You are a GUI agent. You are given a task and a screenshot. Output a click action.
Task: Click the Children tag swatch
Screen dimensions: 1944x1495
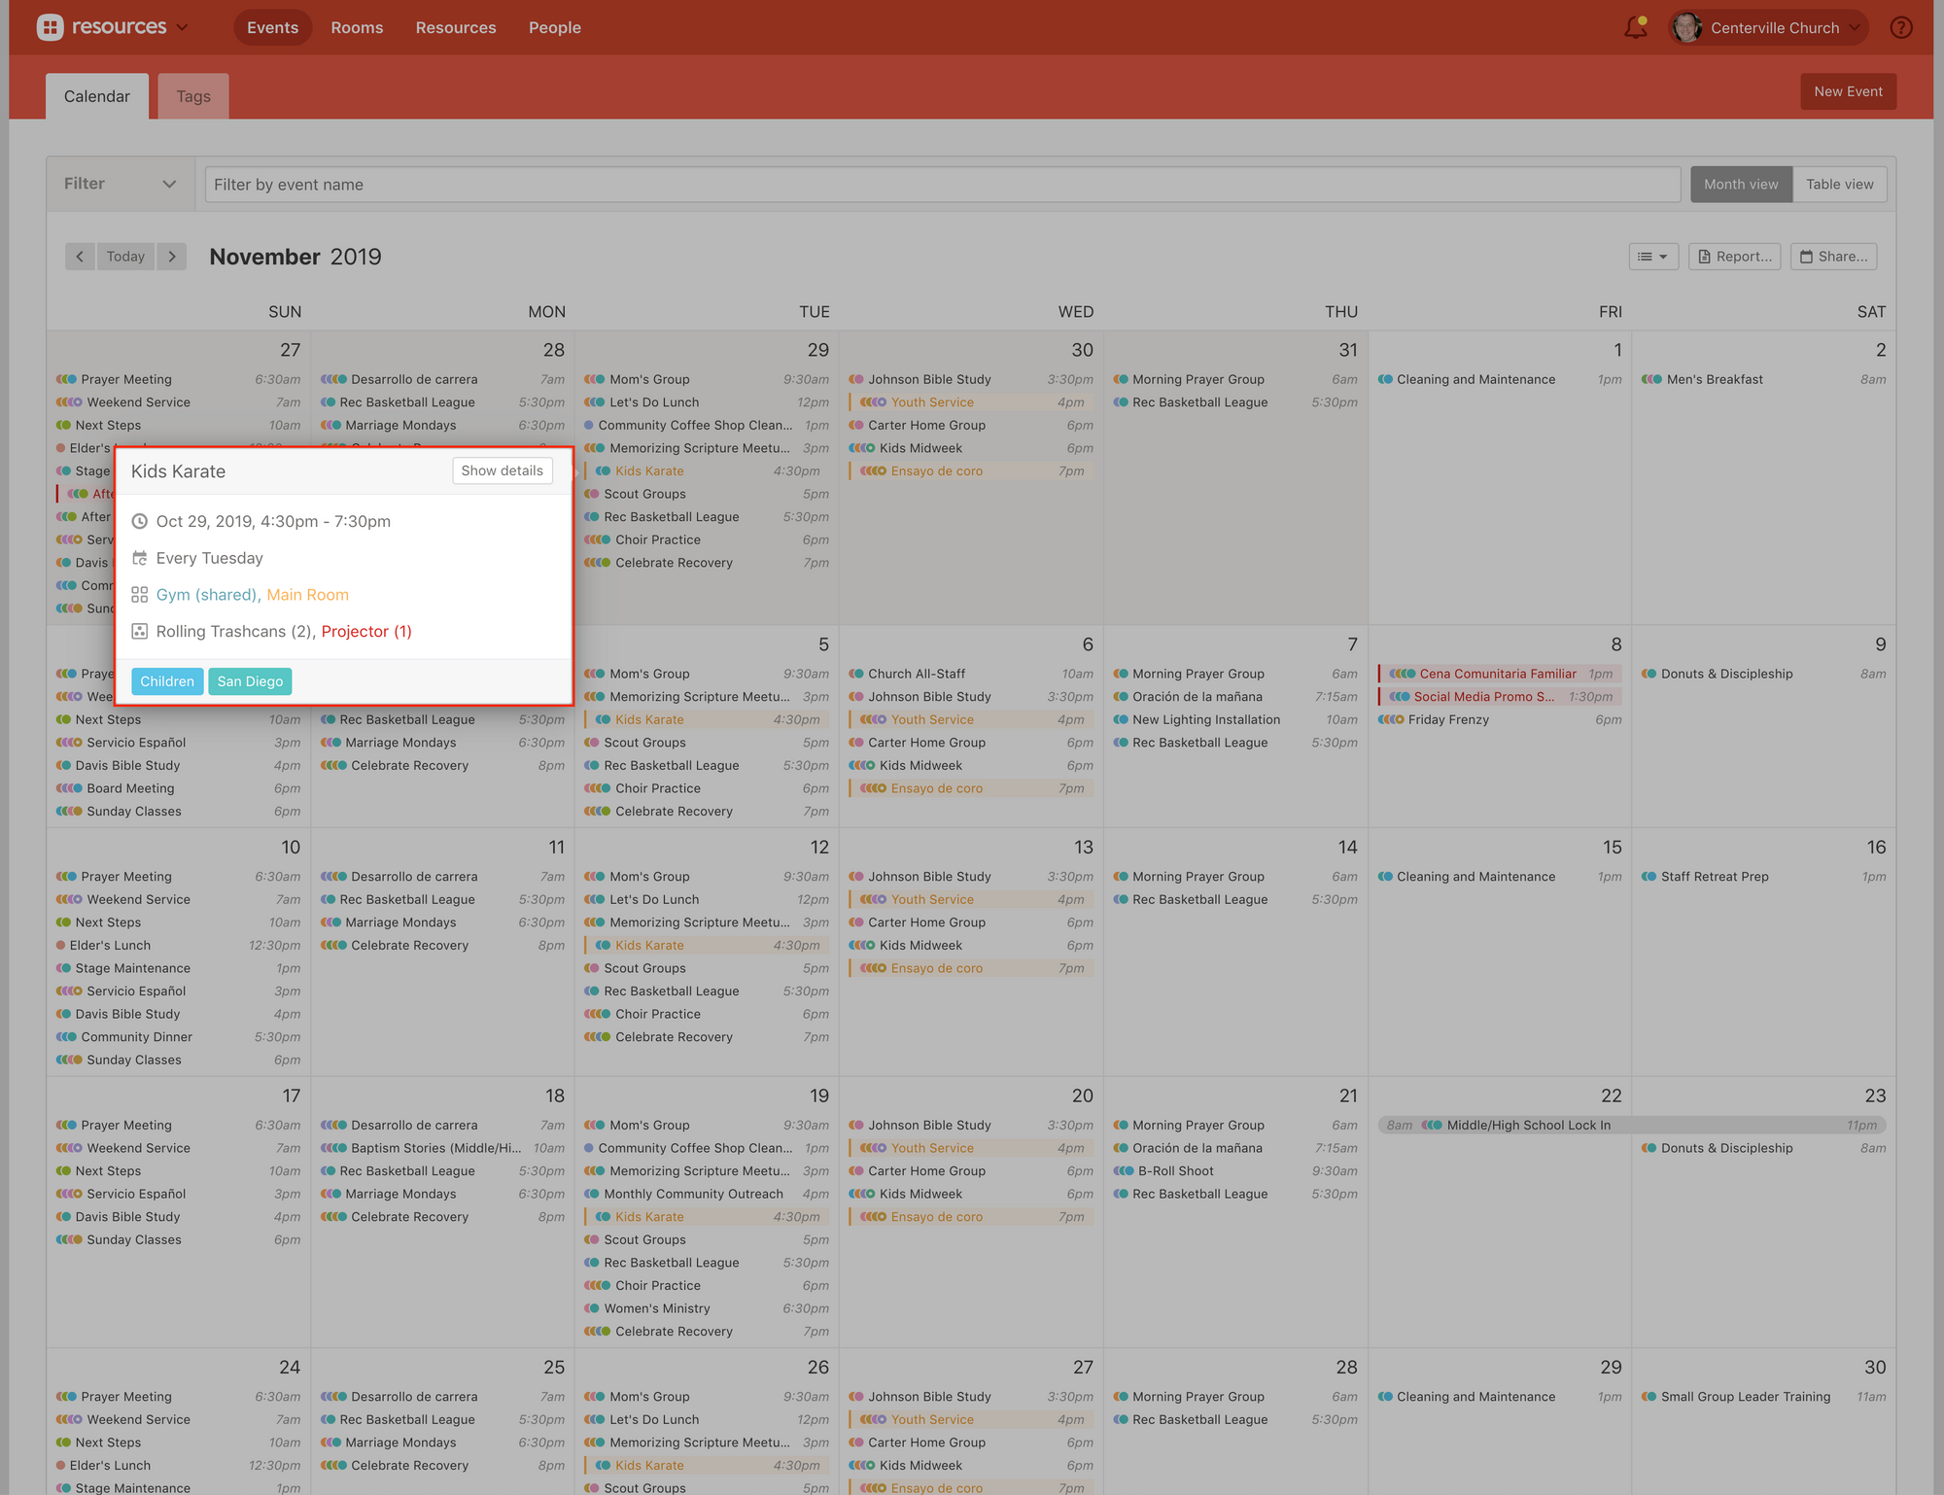(167, 681)
